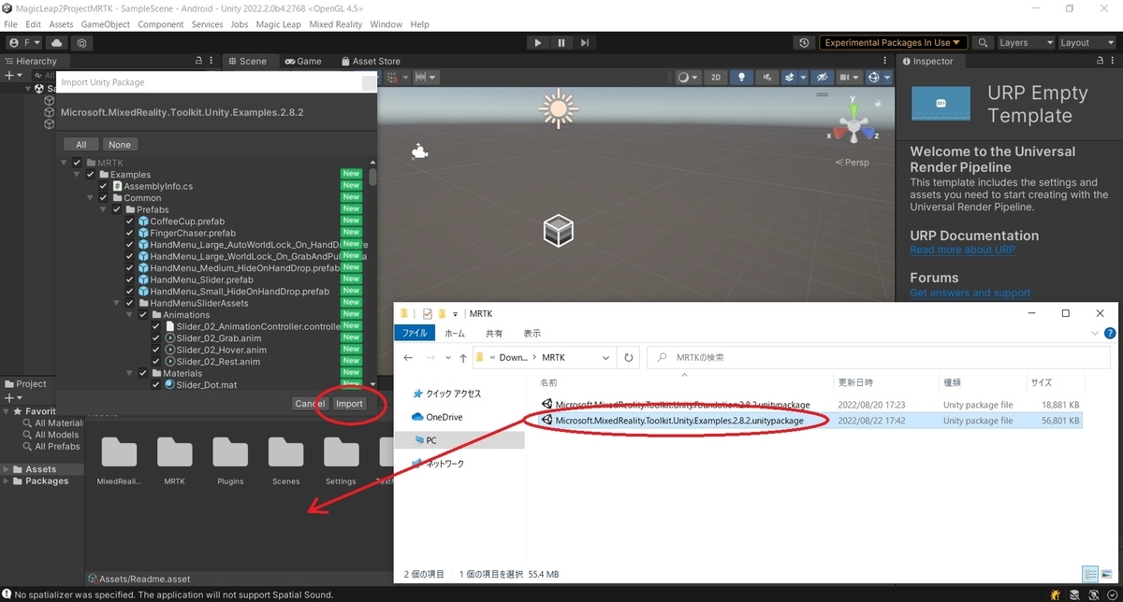Click the import list vertical scrollbar
The height and width of the screenshot is (602, 1123).
[x=372, y=178]
